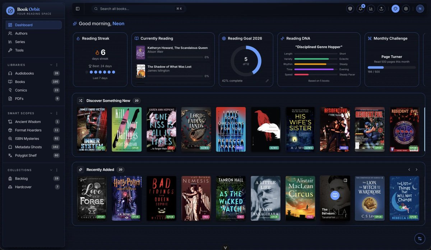
Task: Open the stacked boxes library icon
Action: coord(350,9)
